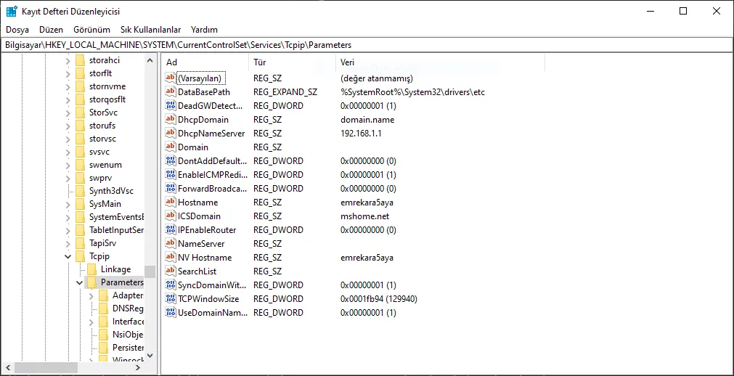Click the DWORD icon beside TCPWindowSize

tap(171, 299)
